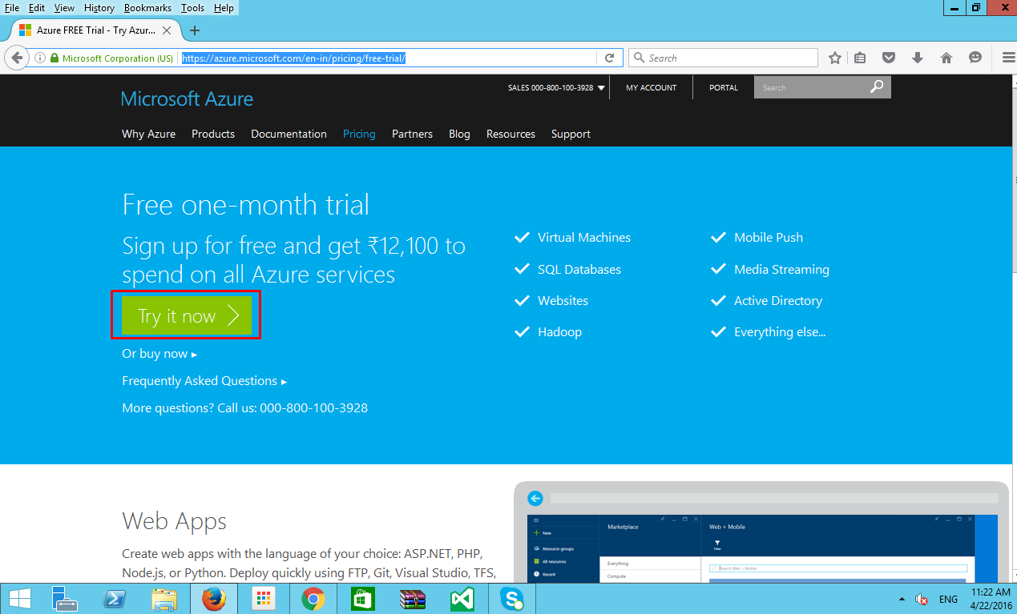Open File Explorer from the taskbar
This screenshot has width=1017, height=614.
(164, 598)
